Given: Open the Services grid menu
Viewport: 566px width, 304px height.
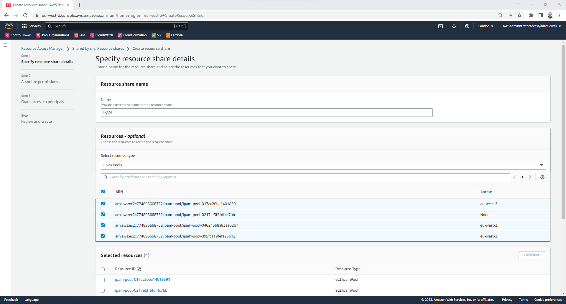Looking at the screenshot, I should [x=31, y=26].
